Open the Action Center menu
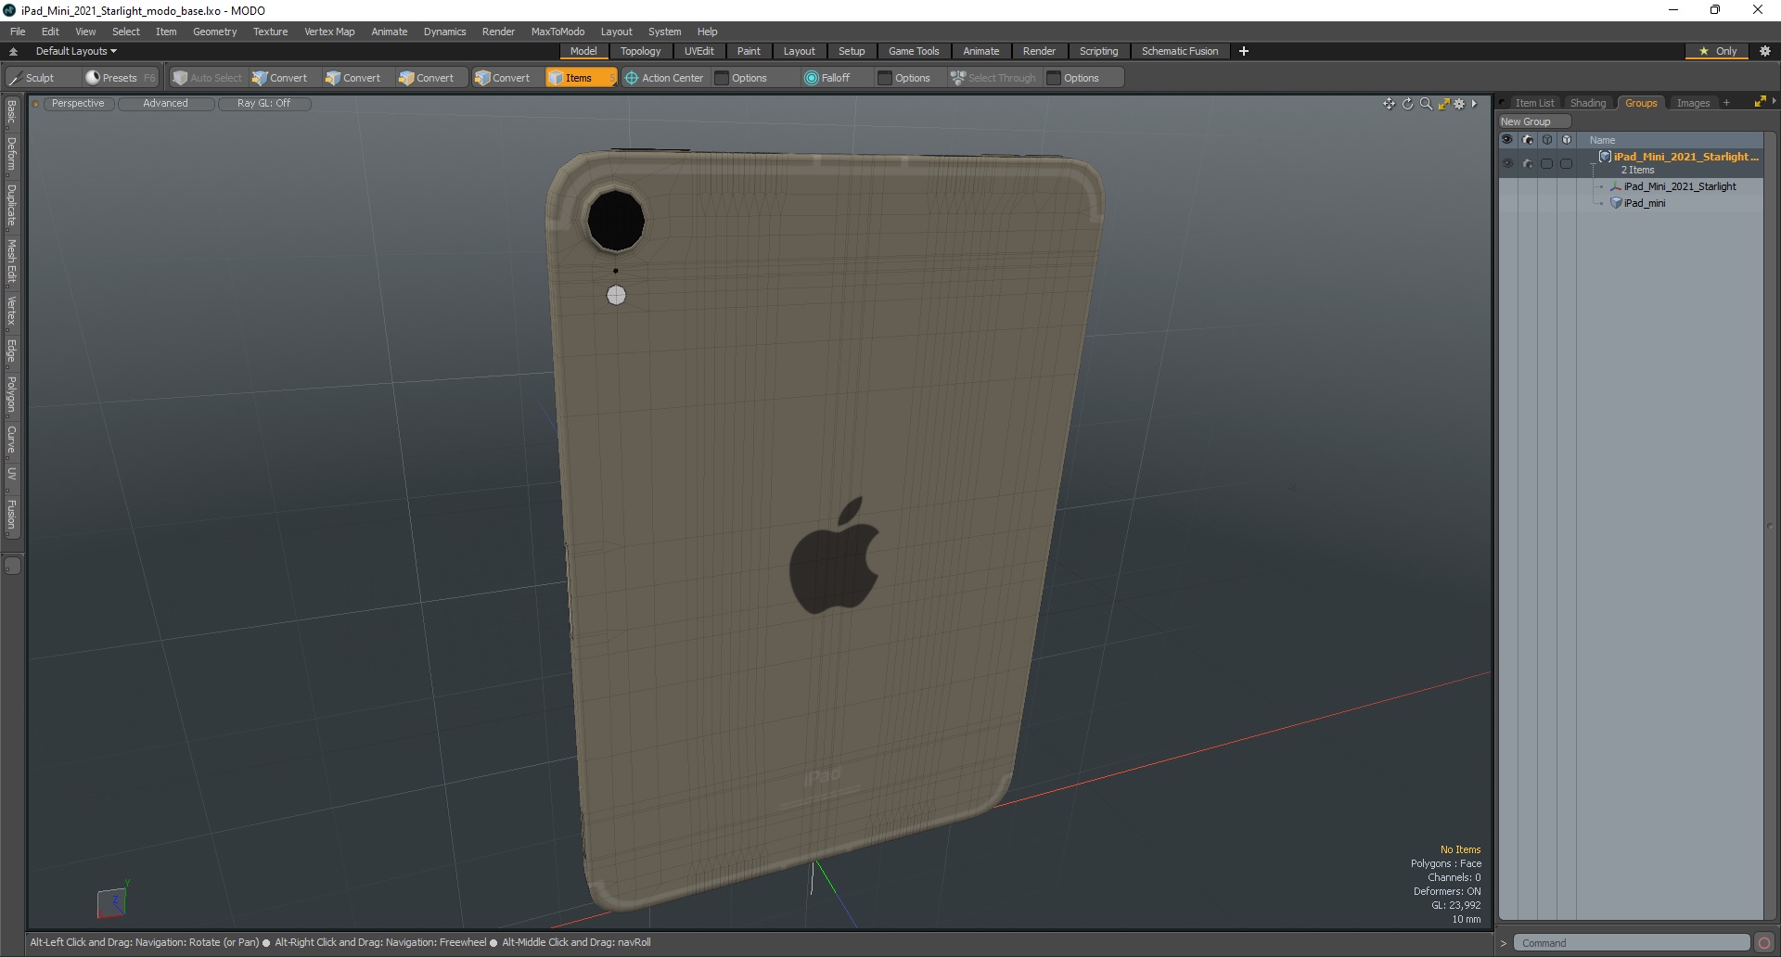Viewport: 1781px width, 957px height. click(x=665, y=78)
